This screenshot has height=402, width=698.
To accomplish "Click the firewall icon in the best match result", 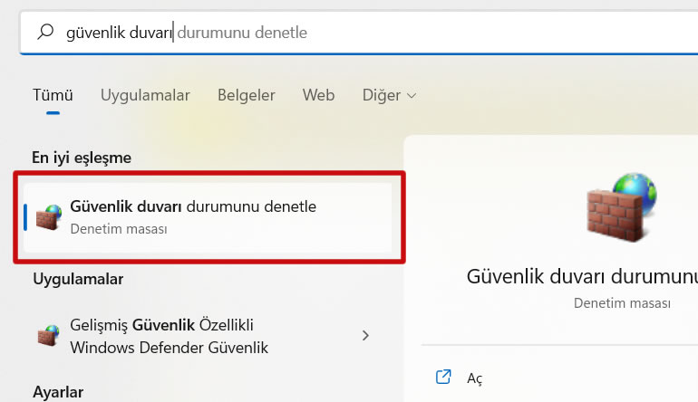I will pyautogui.click(x=49, y=217).
